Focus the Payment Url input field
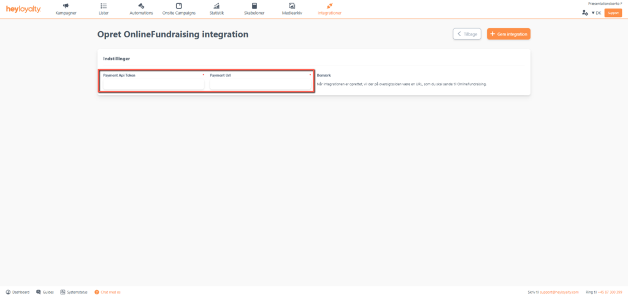The height and width of the screenshot is (298, 628). pyautogui.click(x=261, y=85)
